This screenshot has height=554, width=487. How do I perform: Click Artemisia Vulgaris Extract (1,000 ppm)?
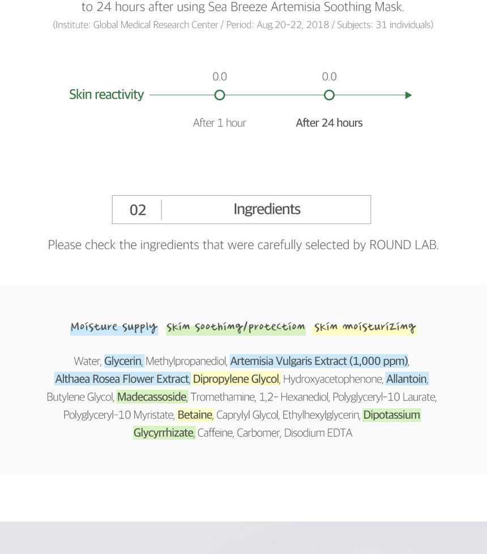tap(319, 361)
